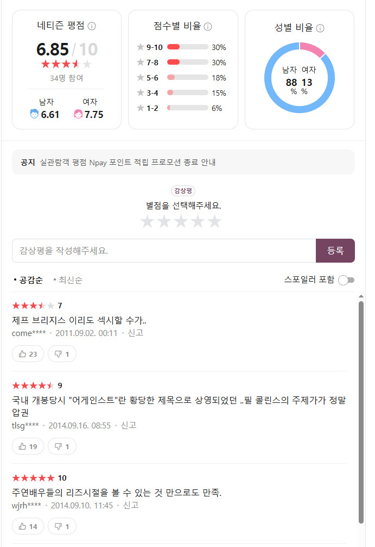The height and width of the screenshot is (547, 375).
Task: Click info icon beside 점수별 비율
Action: [x=208, y=26]
